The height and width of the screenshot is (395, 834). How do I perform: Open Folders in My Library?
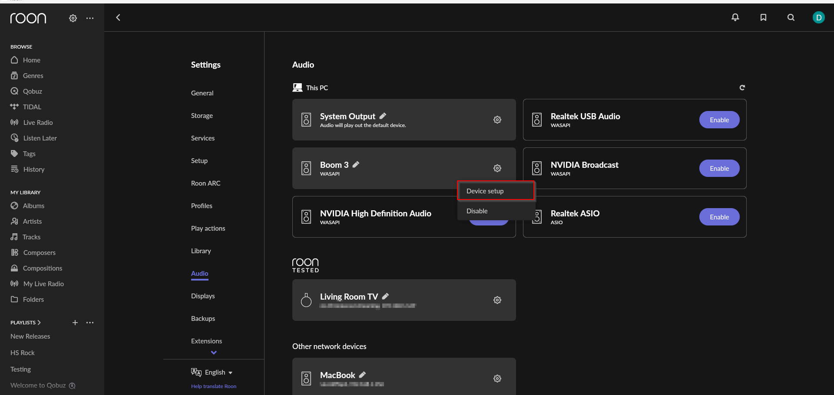tap(27, 299)
